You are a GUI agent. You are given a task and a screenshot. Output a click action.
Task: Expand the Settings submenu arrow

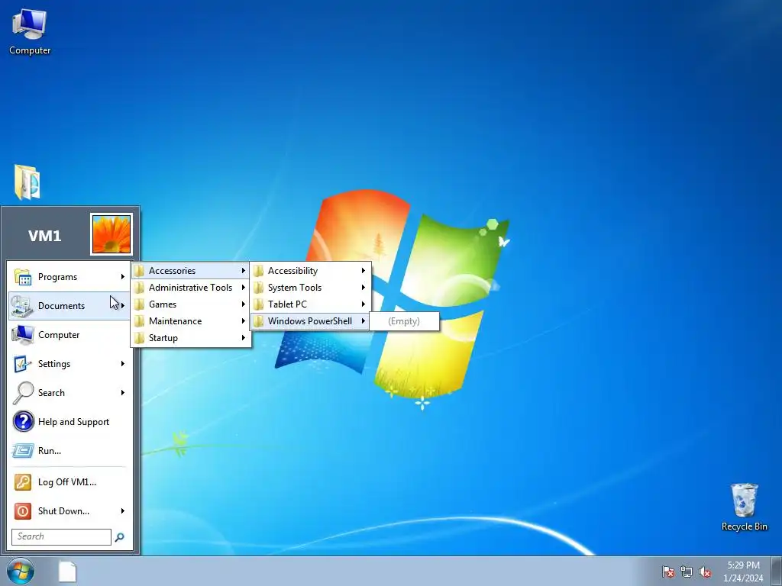click(123, 364)
